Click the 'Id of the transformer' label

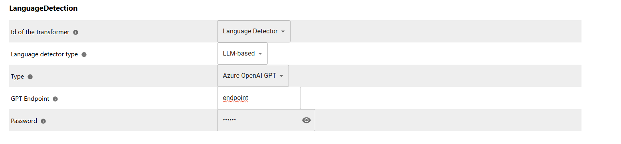point(40,32)
